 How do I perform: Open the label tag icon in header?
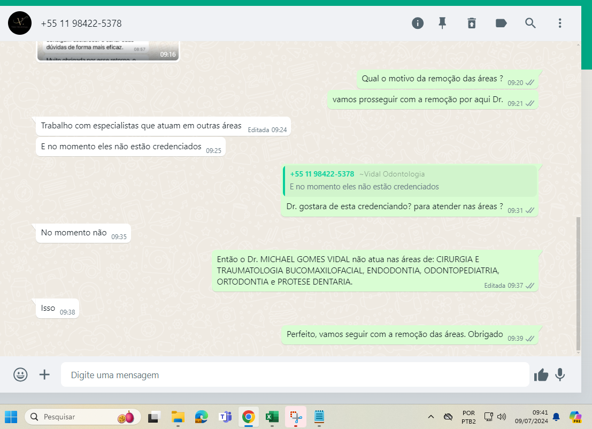[501, 24]
